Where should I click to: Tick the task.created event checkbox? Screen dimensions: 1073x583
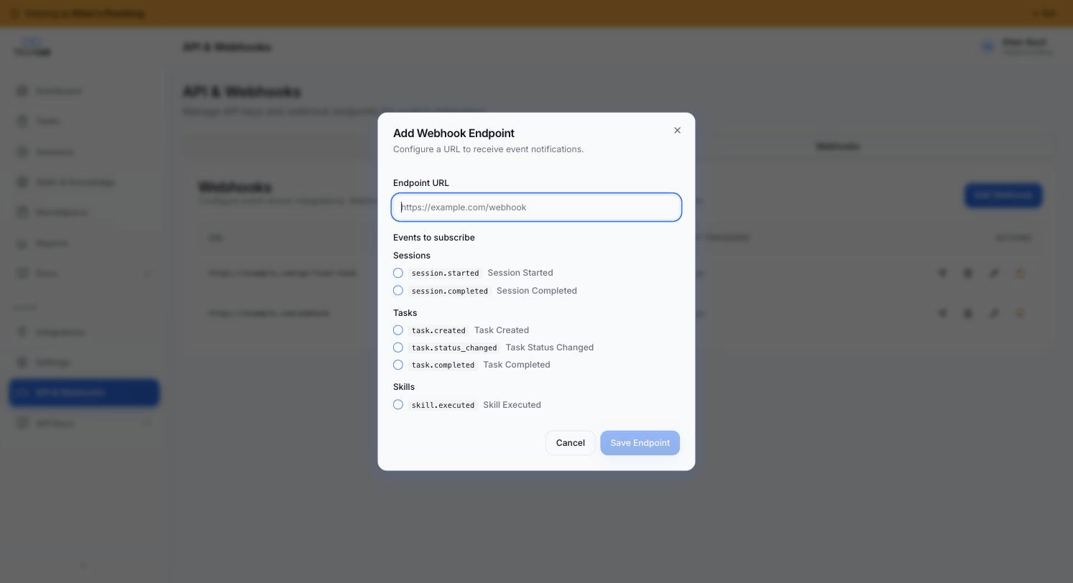[398, 330]
